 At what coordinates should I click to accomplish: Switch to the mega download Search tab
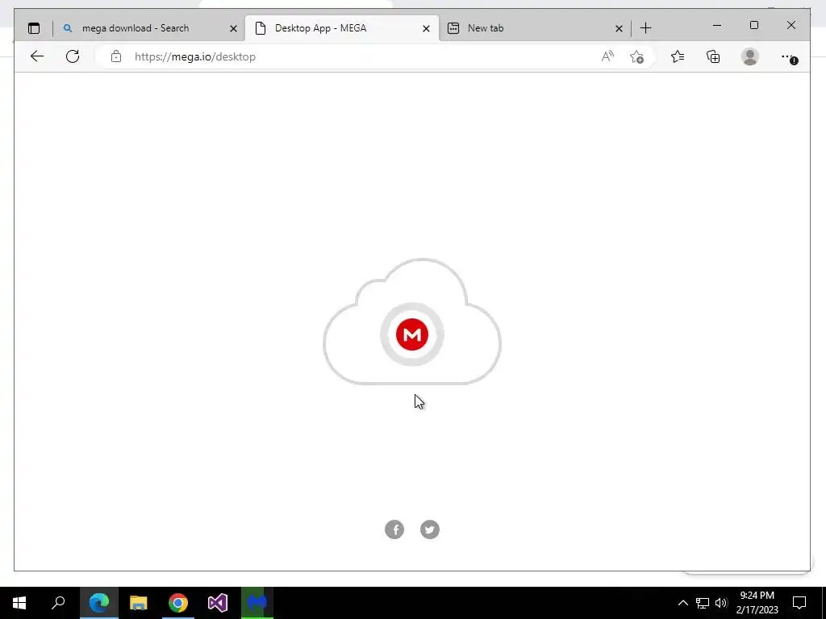[148, 28]
